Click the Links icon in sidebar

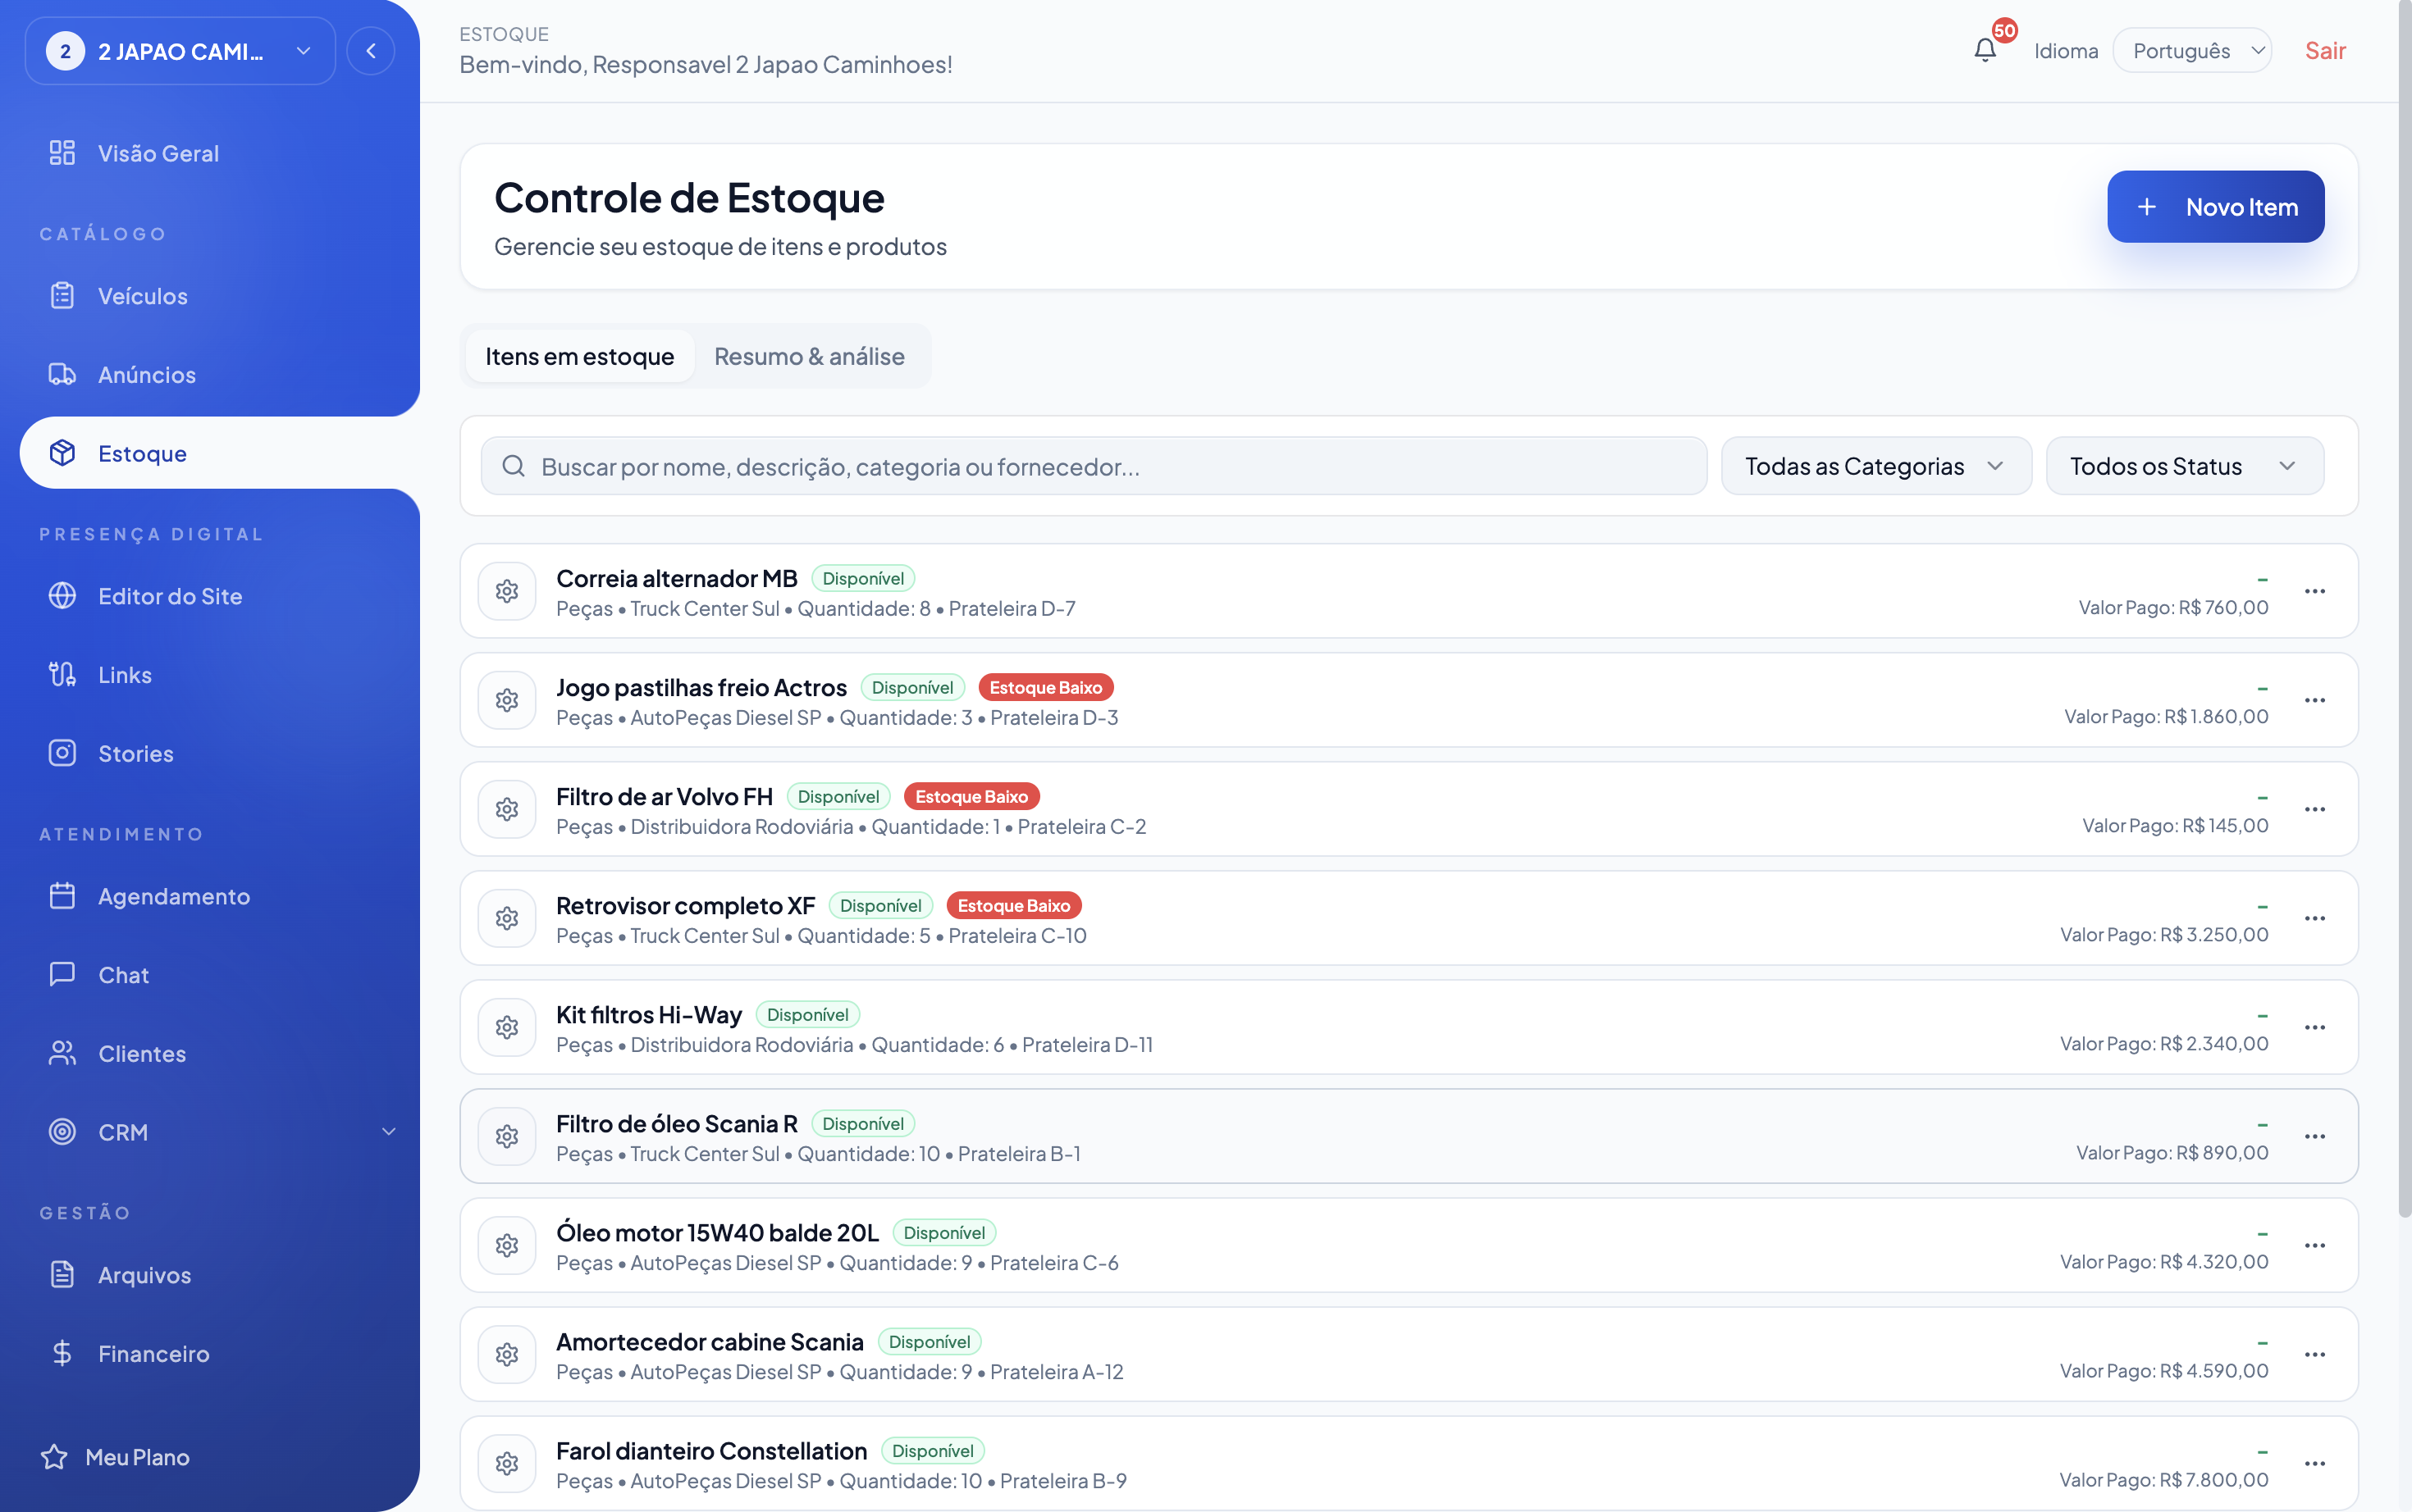pos(62,675)
